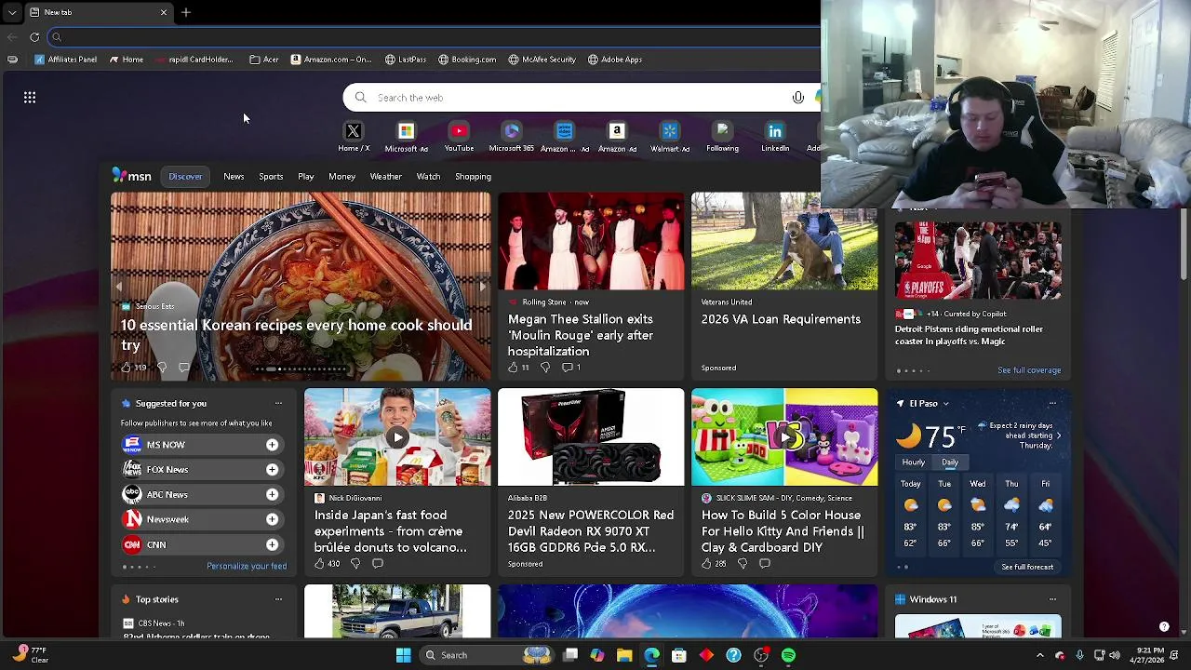1191x670 pixels.
Task: Click the Search the web box
Action: pyautogui.click(x=582, y=97)
